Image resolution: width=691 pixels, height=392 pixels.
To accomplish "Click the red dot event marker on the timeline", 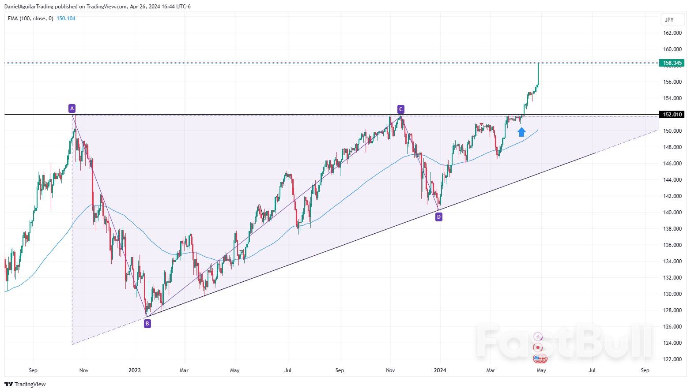I will point(537,347).
